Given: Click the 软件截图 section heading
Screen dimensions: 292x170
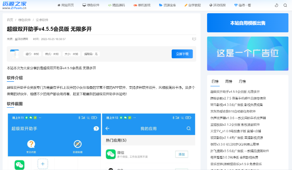Looking at the screenshot, I should click(x=15, y=104).
